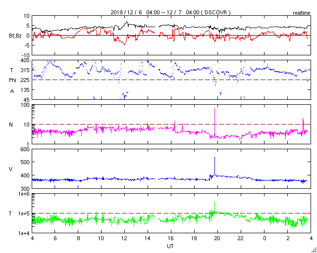Click the tall magenta density spike peak

(214, 109)
